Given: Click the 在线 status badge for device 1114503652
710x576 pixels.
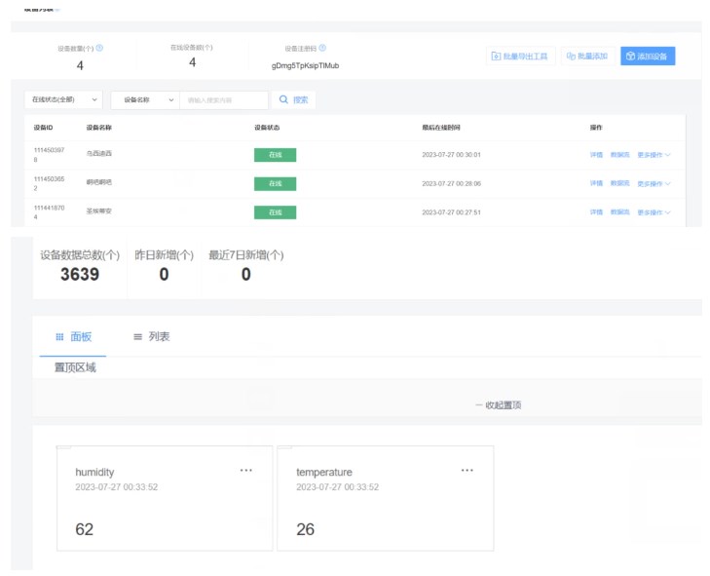Looking at the screenshot, I should [276, 183].
